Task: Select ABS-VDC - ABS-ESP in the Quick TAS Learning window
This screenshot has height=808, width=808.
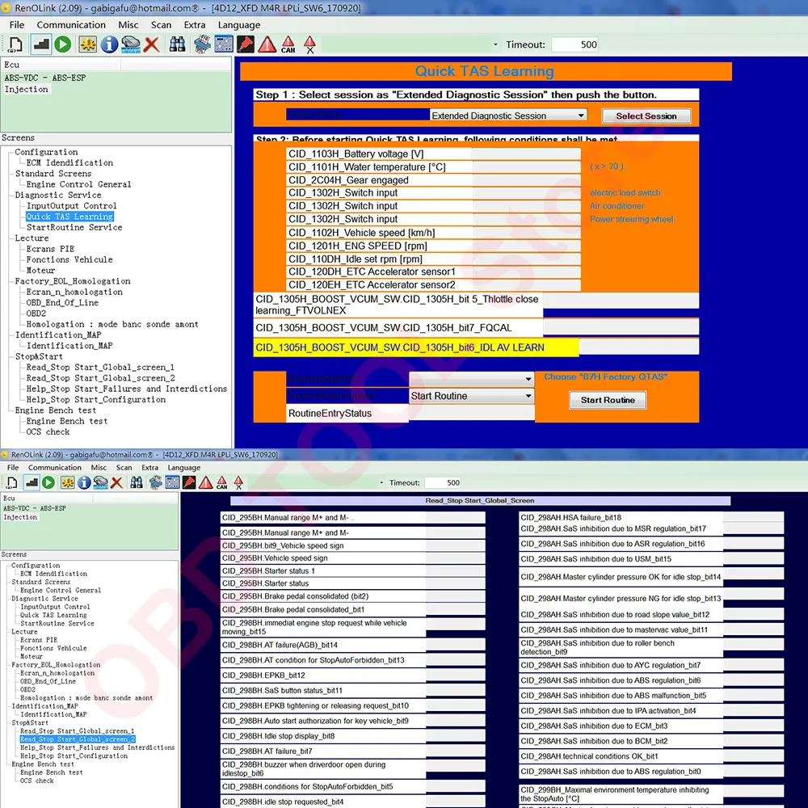Action: [x=45, y=78]
